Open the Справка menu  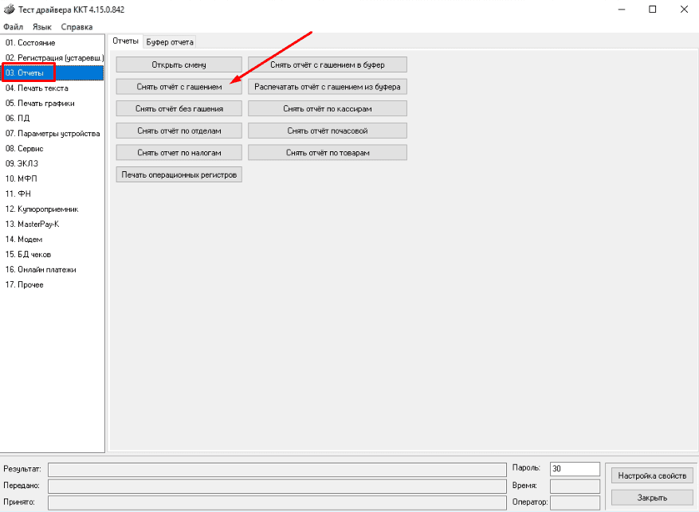pos(77,27)
